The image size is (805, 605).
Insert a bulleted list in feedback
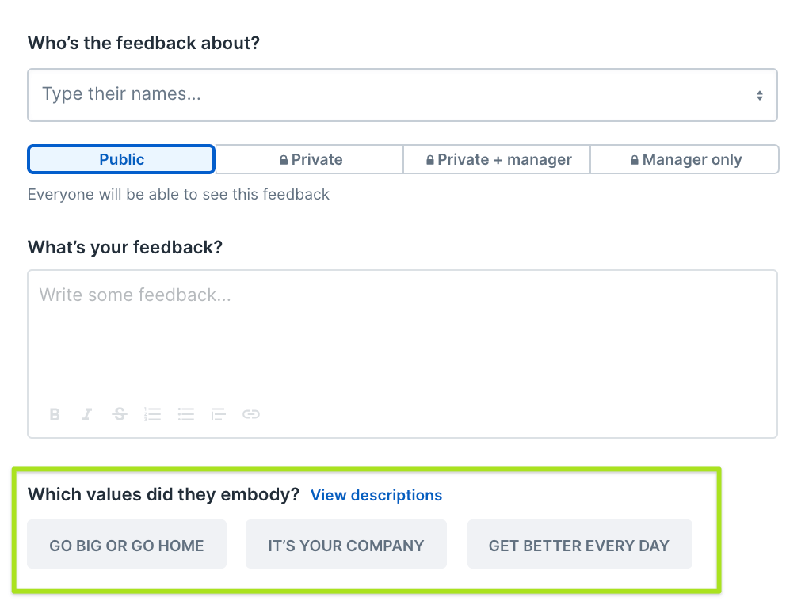[x=186, y=414]
